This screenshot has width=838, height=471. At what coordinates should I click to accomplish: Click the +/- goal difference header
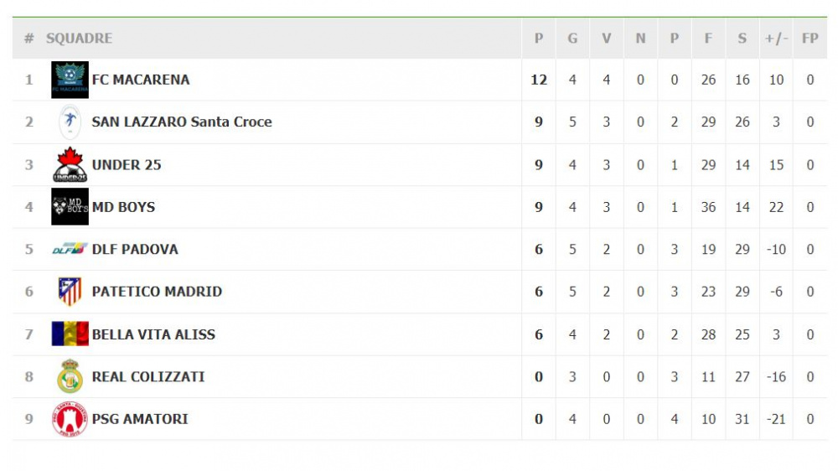[776, 39]
